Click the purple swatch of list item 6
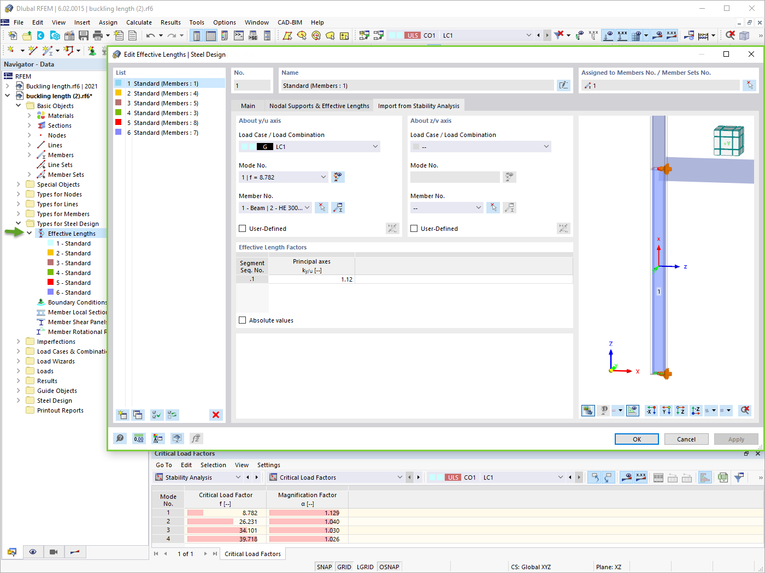Screen dimensions: 765x573 click(119, 133)
